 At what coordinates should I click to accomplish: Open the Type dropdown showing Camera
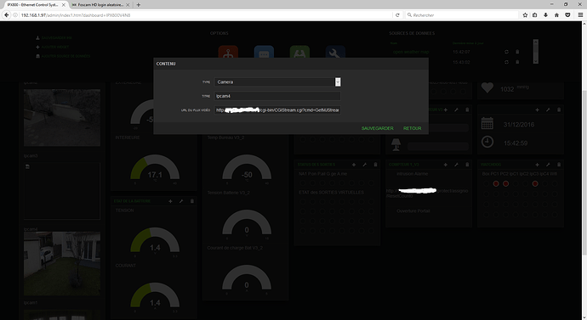[x=277, y=81]
